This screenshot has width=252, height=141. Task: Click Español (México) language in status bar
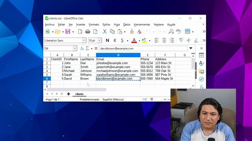[x=113, y=99]
